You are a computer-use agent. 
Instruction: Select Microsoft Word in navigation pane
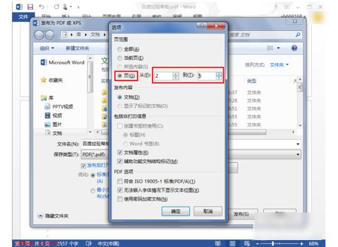pyautogui.click(x=63, y=62)
